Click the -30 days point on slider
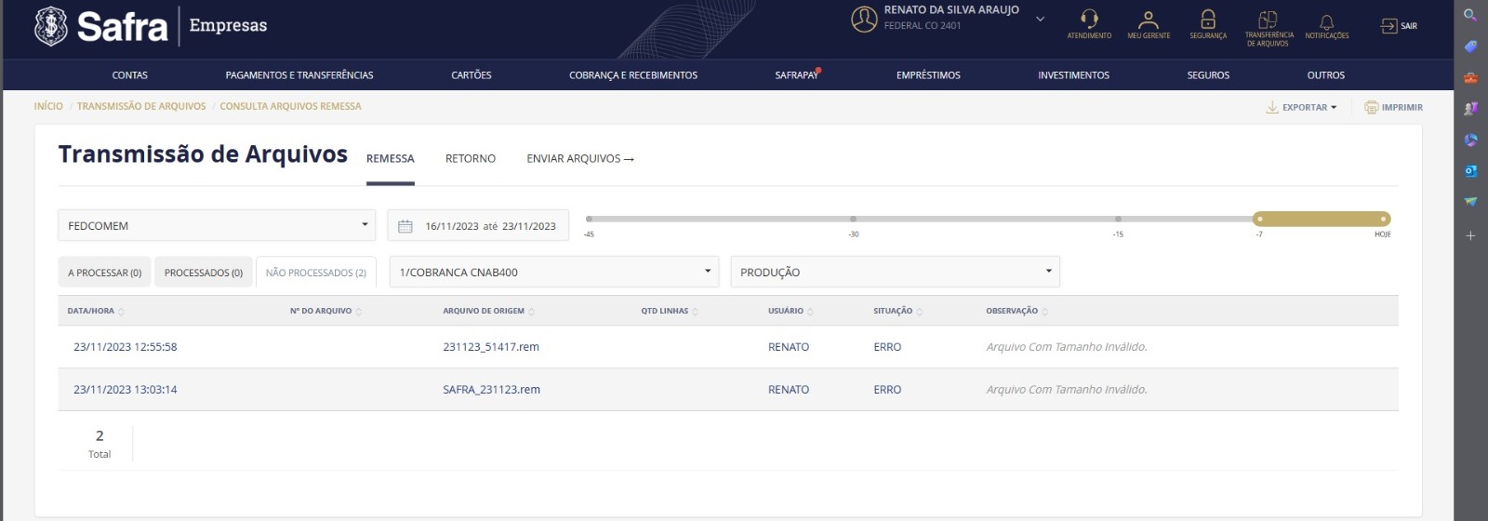Screen dimensions: 1488x521 pyautogui.click(x=854, y=220)
